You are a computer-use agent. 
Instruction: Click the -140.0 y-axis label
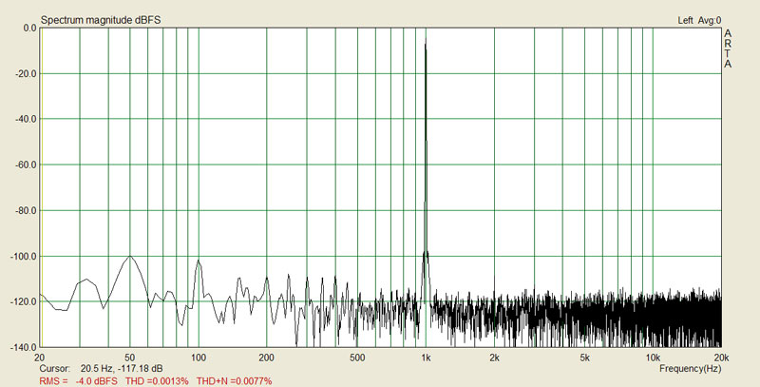(22, 347)
